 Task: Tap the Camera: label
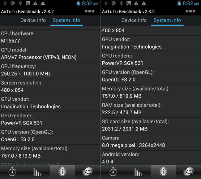coord(111,138)
